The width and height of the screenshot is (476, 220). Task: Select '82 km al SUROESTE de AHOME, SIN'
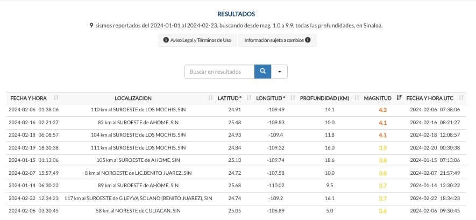pos(138,122)
